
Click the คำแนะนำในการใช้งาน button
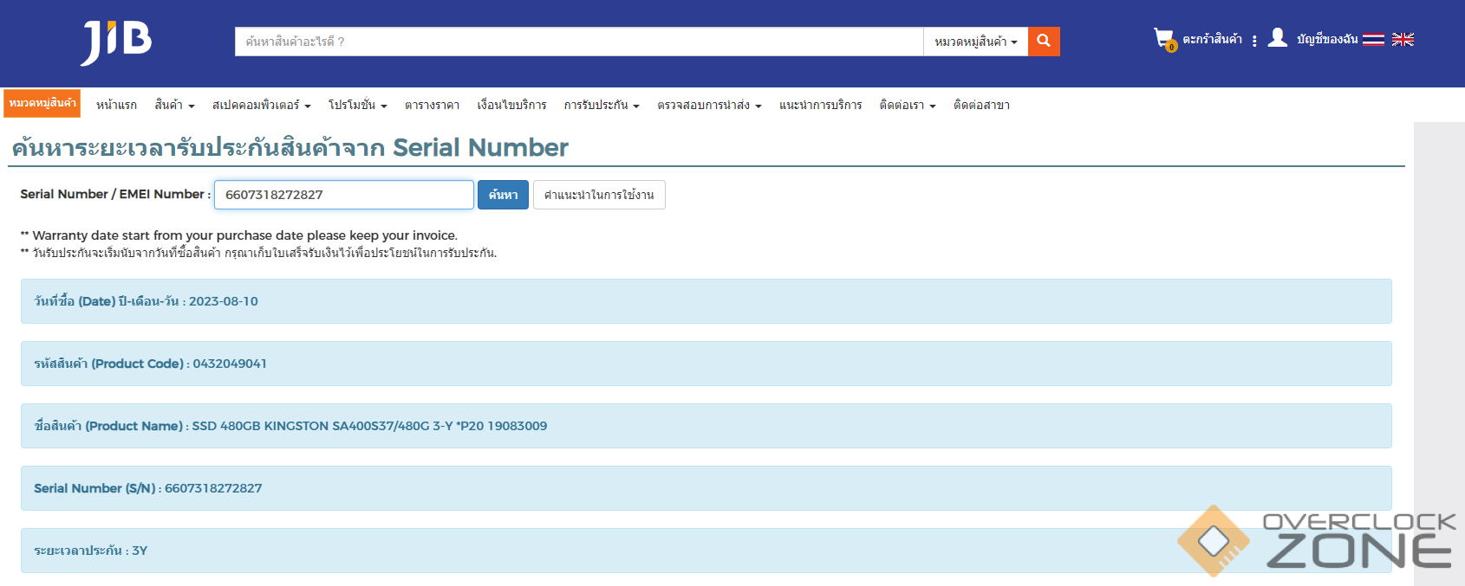599,195
